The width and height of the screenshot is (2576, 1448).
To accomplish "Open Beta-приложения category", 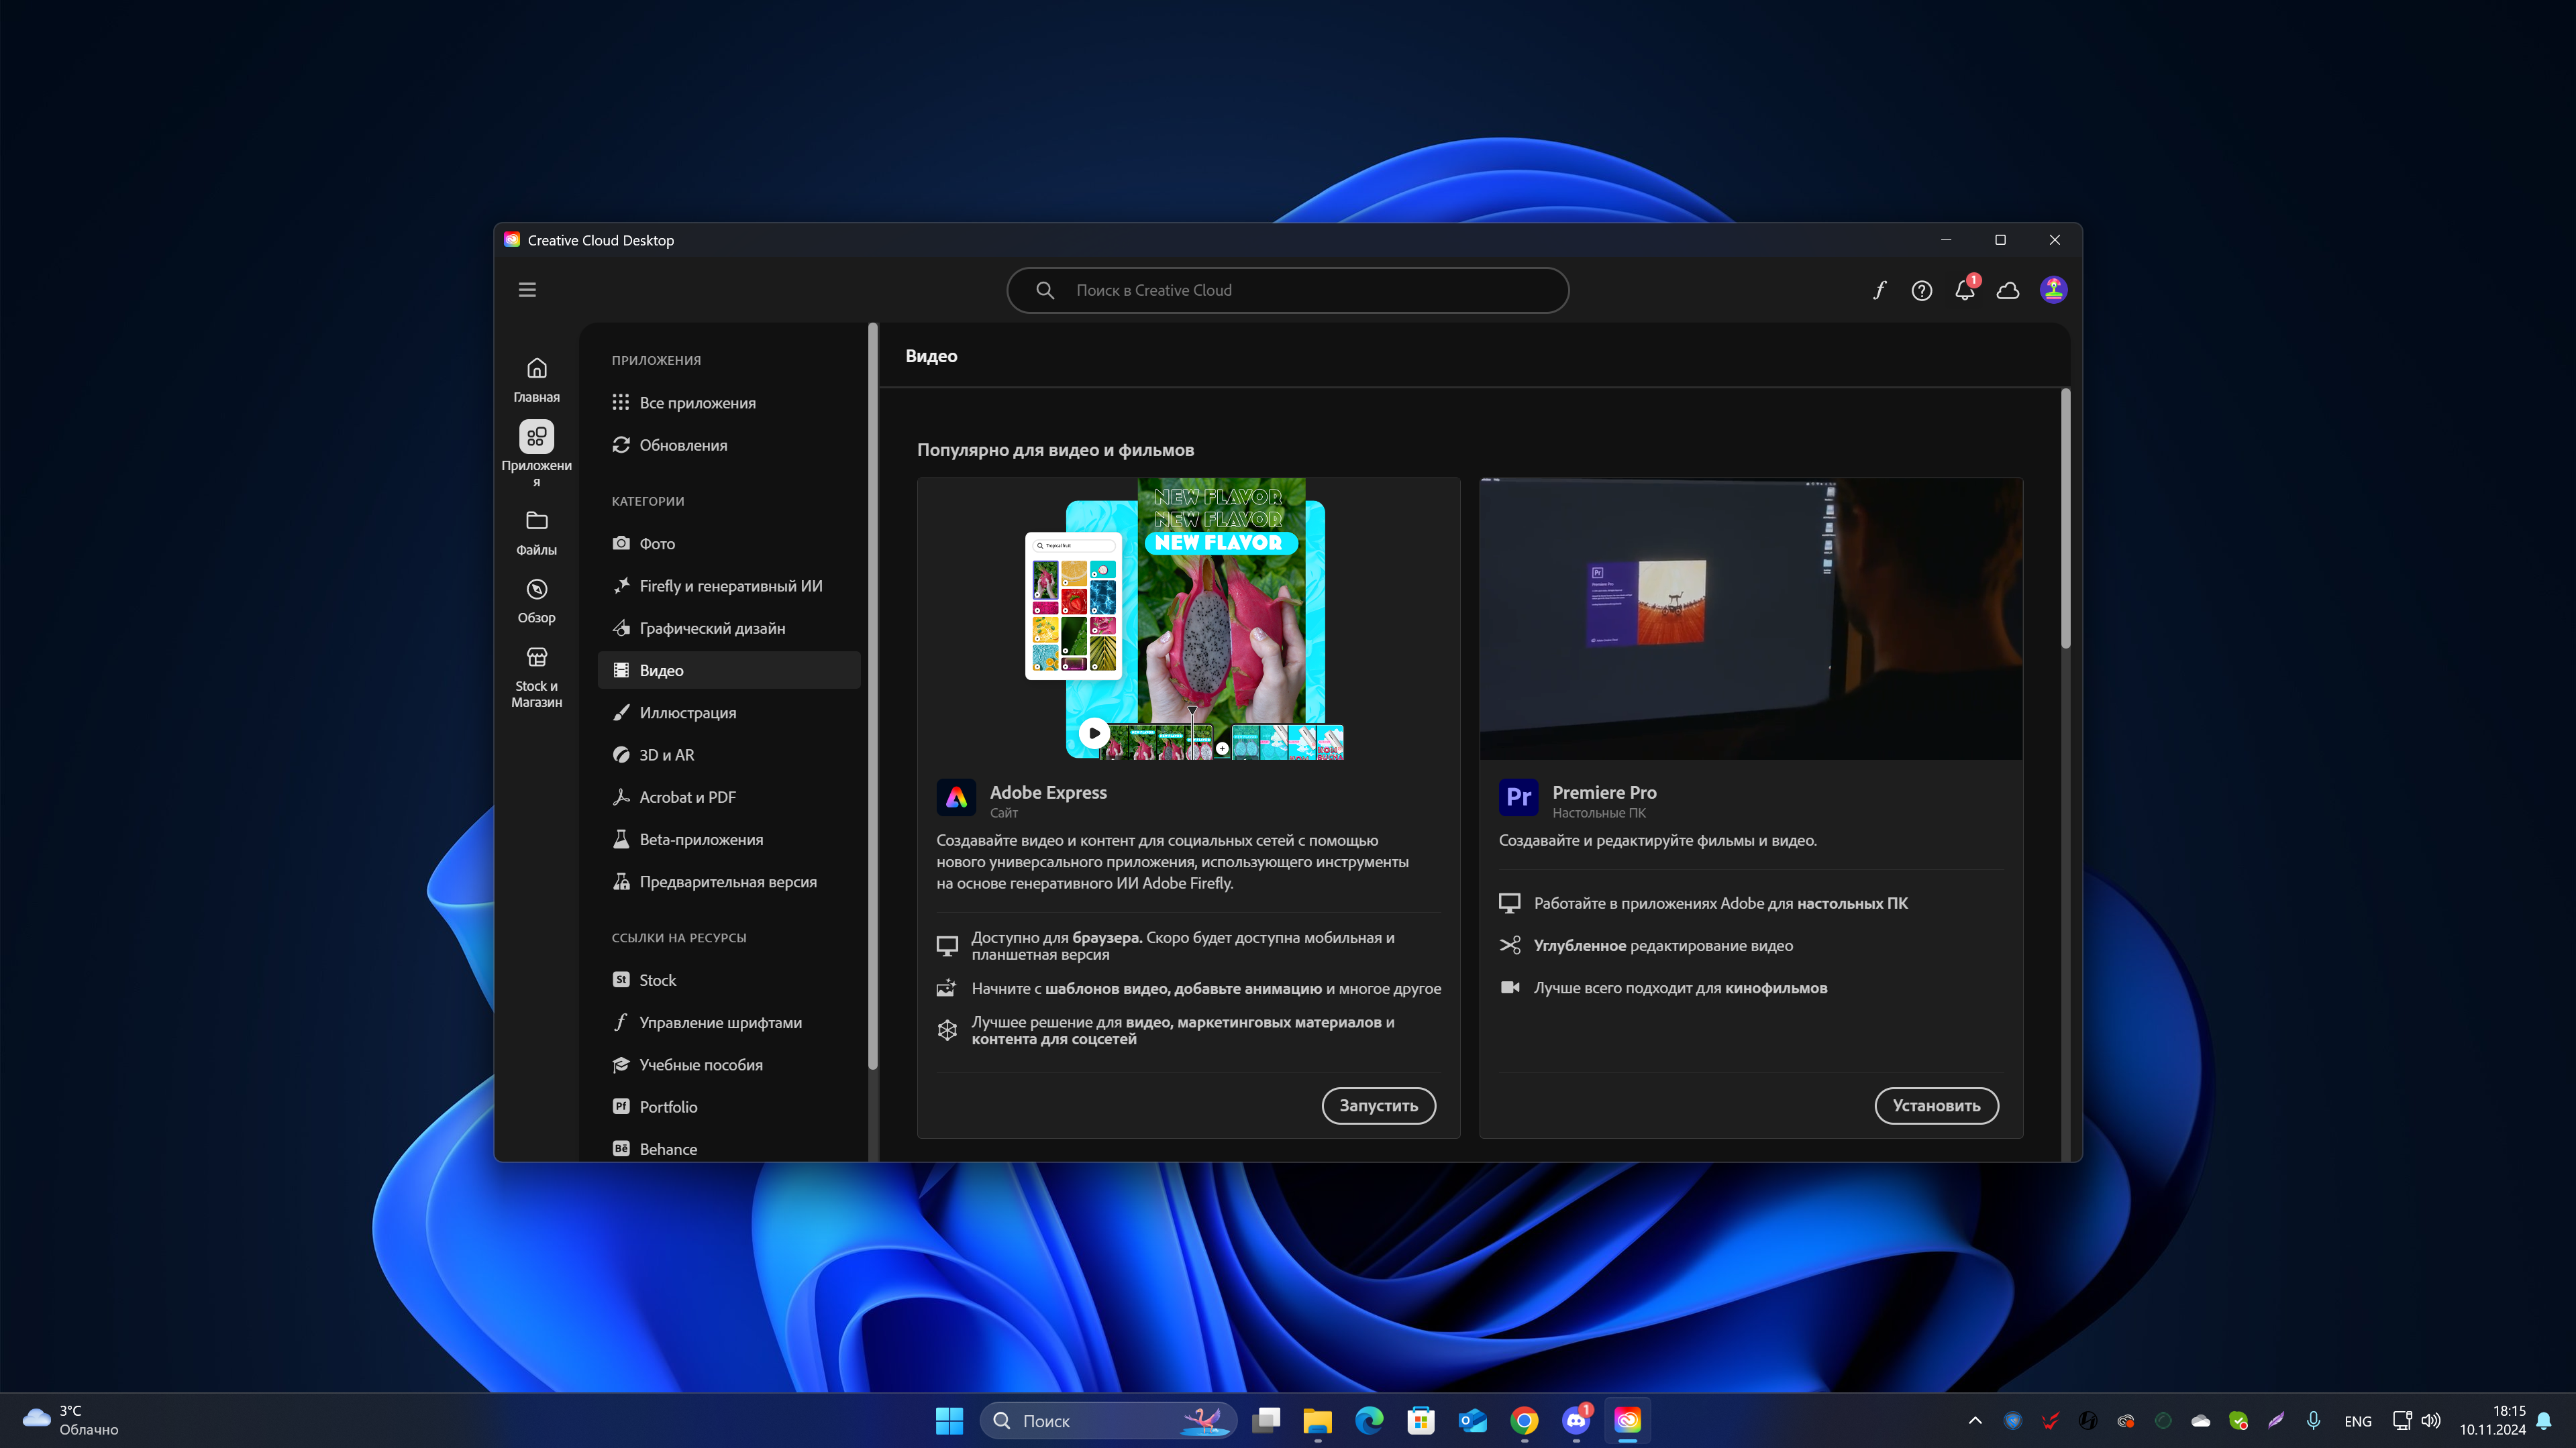I will 729,838.
